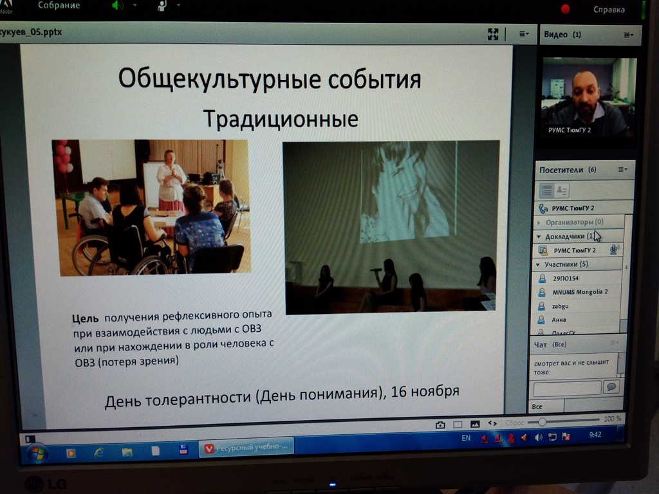Click the phone icon beside РУМС ТюмГУ 2
This screenshot has width=659, height=494.
[543, 208]
